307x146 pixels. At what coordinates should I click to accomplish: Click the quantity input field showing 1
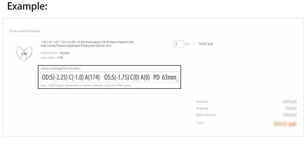pos(178,44)
